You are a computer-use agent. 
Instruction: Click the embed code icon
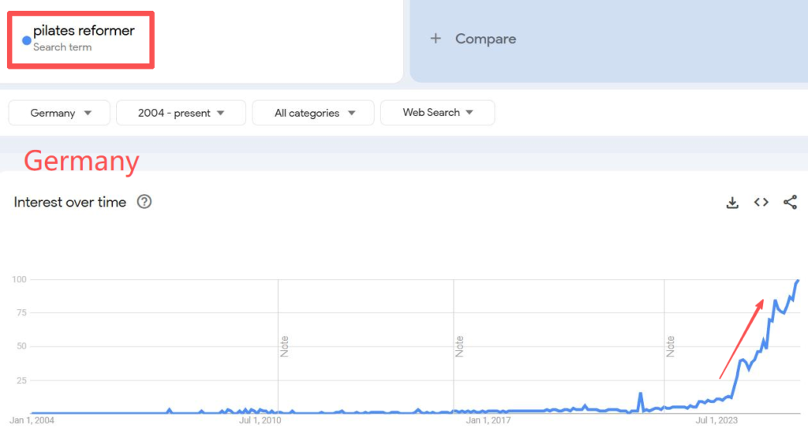click(x=761, y=203)
